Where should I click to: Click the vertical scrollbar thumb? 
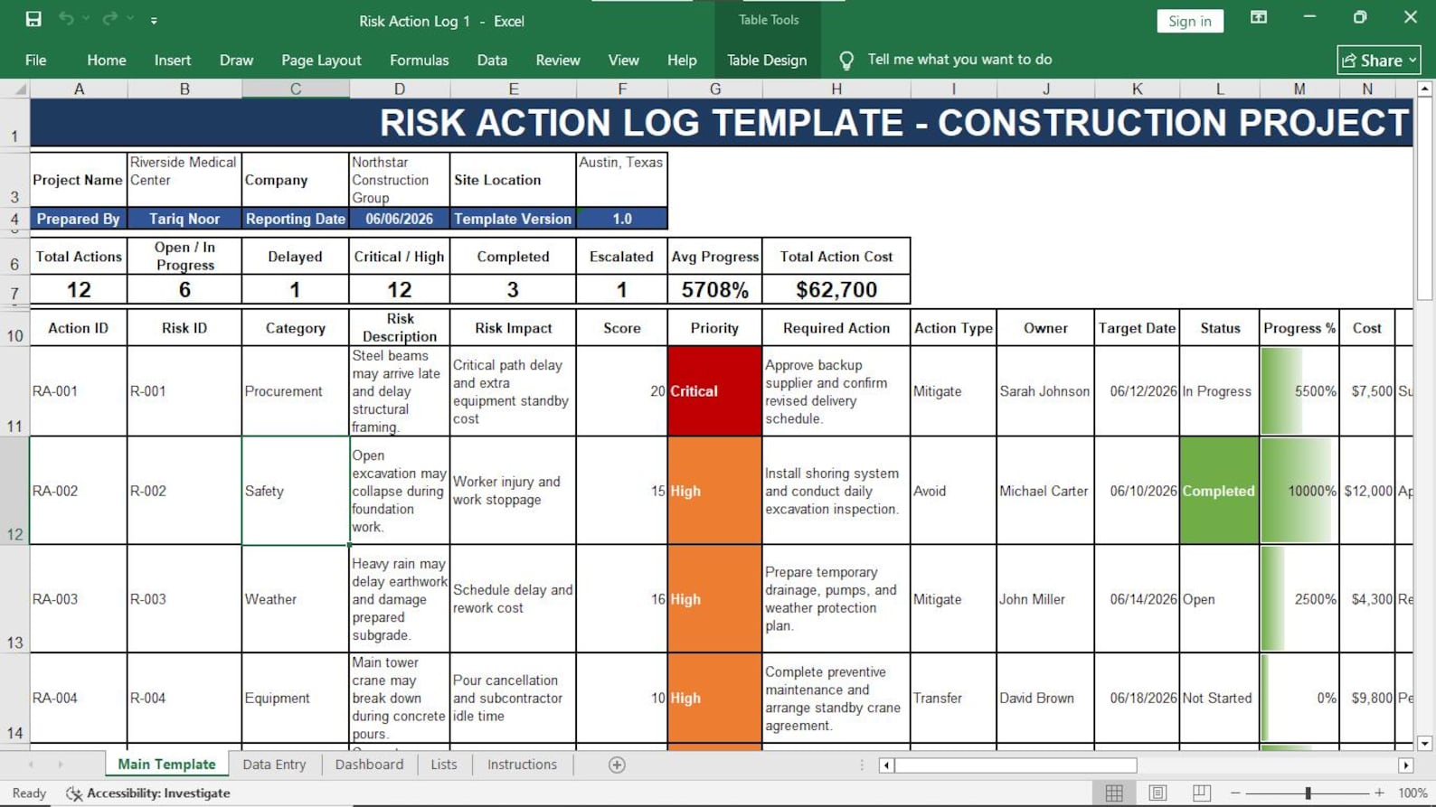point(1424,199)
